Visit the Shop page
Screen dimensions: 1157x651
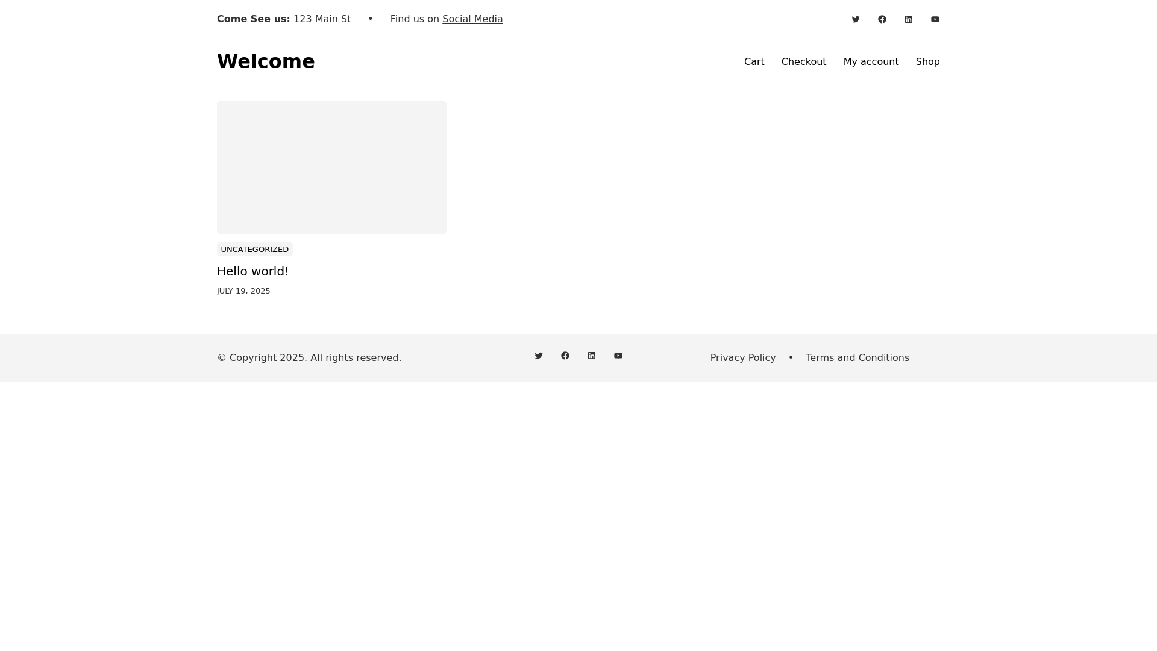coord(927,62)
